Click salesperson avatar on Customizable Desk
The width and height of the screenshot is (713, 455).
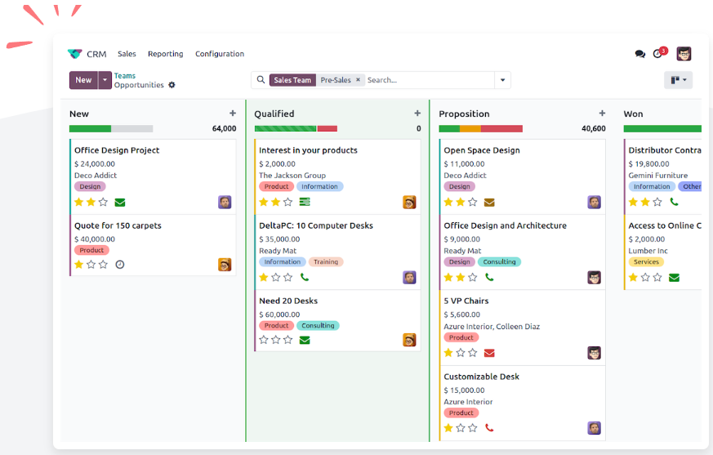[x=594, y=428]
